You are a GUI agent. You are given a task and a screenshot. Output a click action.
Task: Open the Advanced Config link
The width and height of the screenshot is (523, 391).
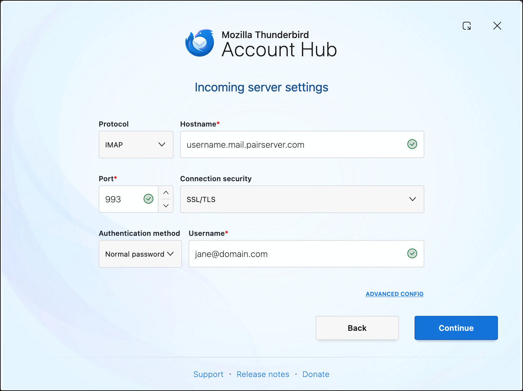click(x=395, y=294)
